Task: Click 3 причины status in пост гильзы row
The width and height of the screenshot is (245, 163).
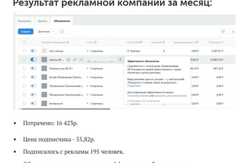Action: tap(95, 51)
